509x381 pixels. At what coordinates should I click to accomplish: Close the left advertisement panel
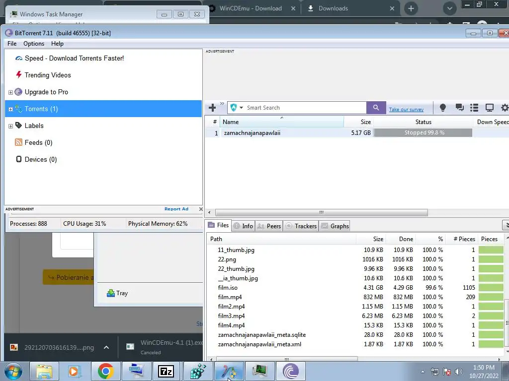[x=201, y=209]
